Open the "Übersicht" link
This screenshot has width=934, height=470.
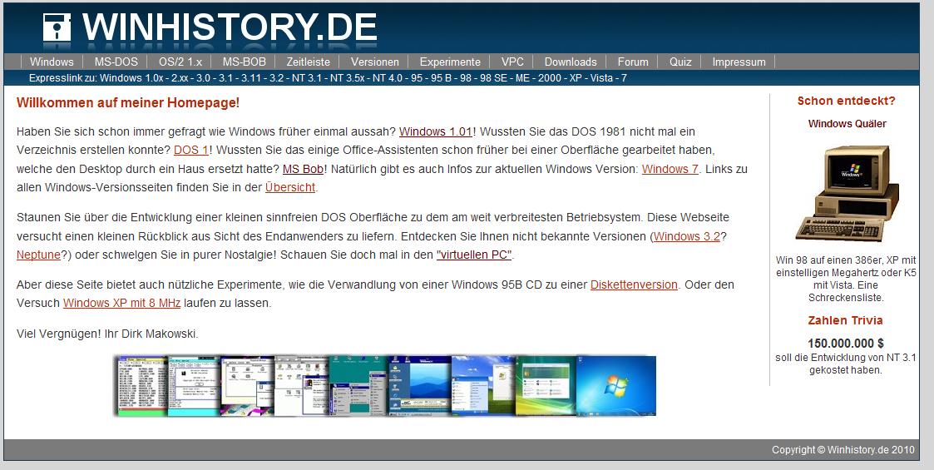tap(290, 187)
